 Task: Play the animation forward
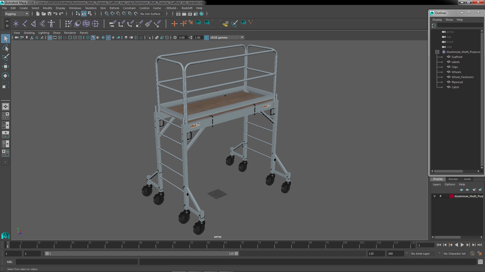462,245
